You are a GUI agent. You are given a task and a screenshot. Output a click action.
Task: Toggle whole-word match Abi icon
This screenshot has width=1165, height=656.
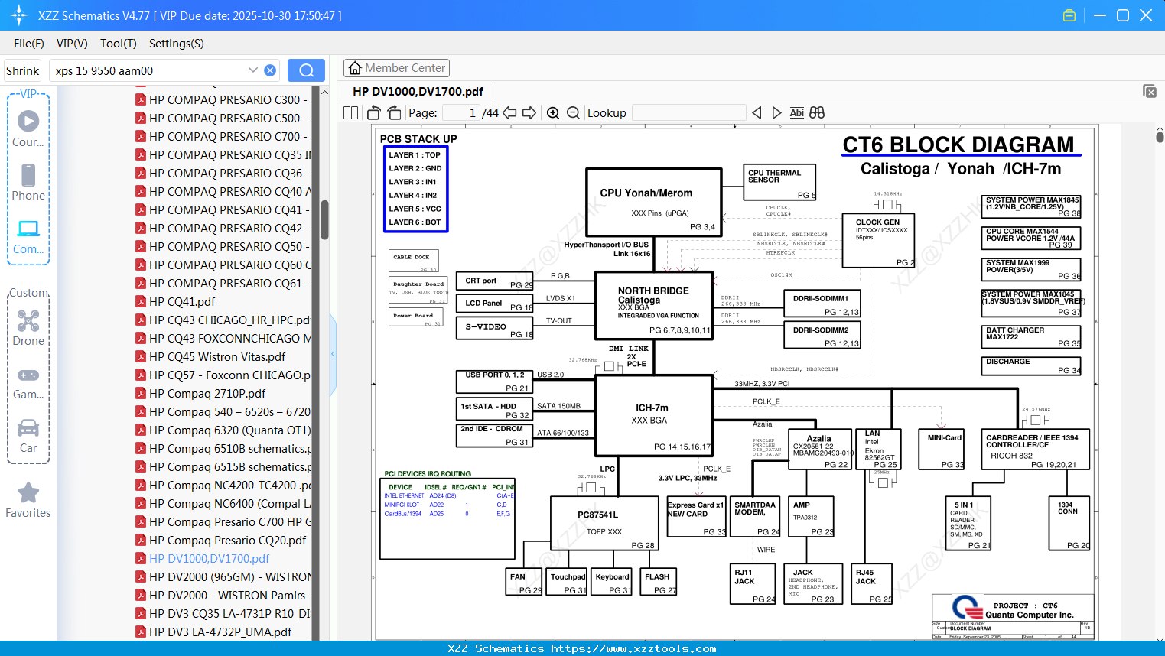796,112
